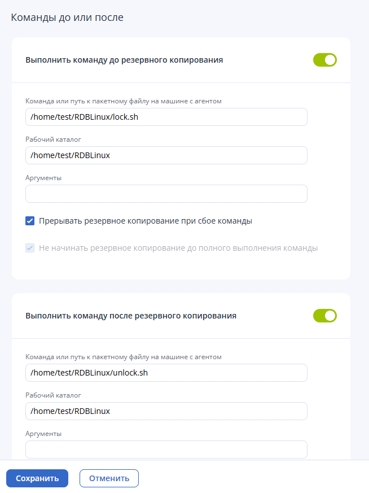The width and height of the screenshot is (369, 493).
Task: Save settings with the Сохранить button
Action: pyautogui.click(x=37, y=478)
